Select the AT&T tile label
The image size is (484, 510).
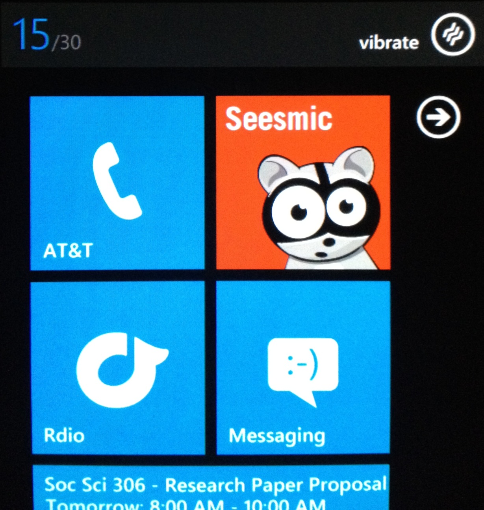(x=68, y=250)
